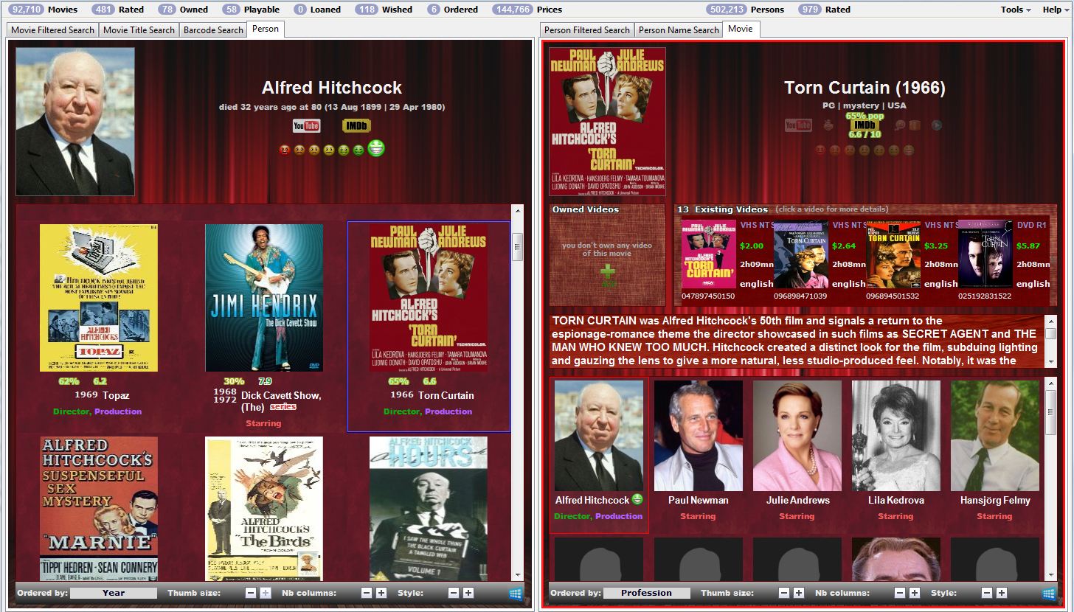Image resolution: width=1074 pixels, height=612 pixels.
Task: Open the Tools menu
Action: (x=1016, y=10)
